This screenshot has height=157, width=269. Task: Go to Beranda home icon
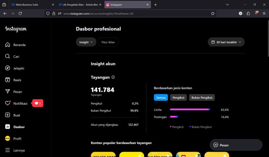(x=8, y=45)
